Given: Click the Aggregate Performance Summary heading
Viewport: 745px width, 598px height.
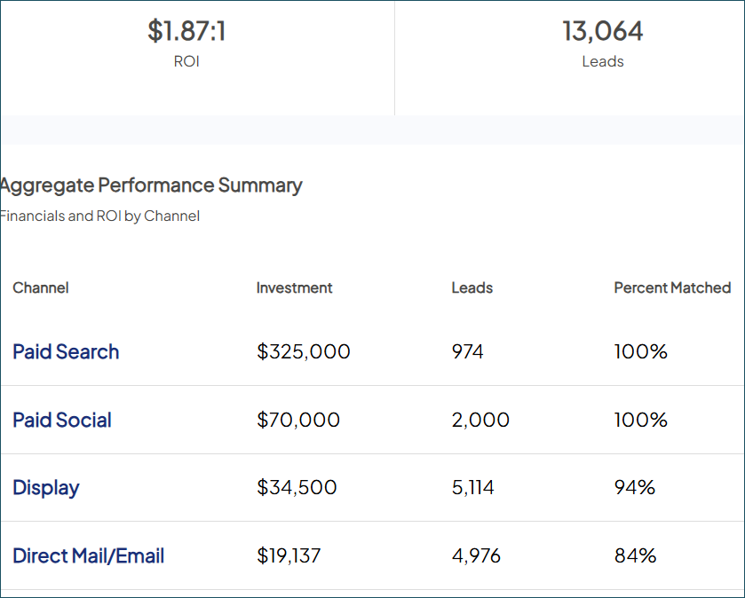Looking at the screenshot, I should coord(151,185).
